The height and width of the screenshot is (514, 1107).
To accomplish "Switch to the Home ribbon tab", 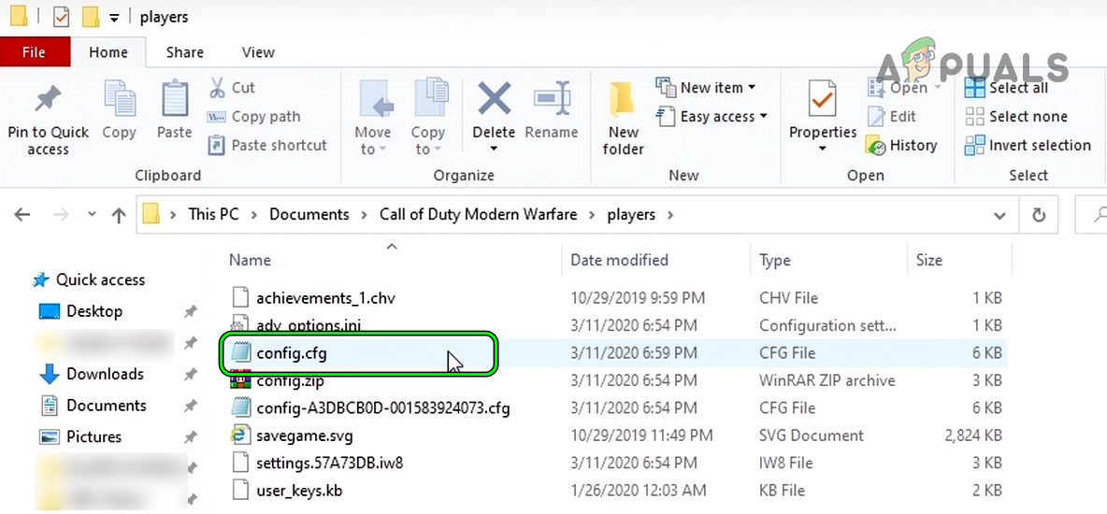I will (108, 52).
